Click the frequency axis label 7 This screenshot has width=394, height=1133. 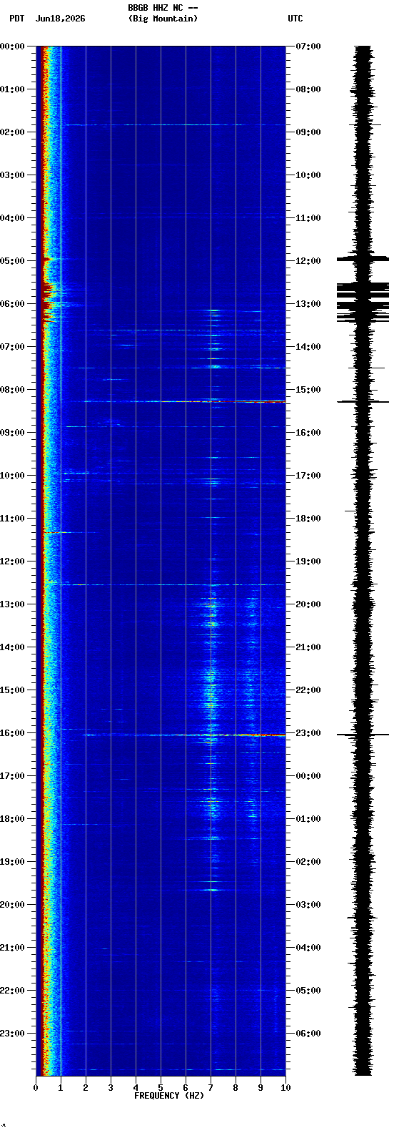pyautogui.click(x=211, y=1088)
